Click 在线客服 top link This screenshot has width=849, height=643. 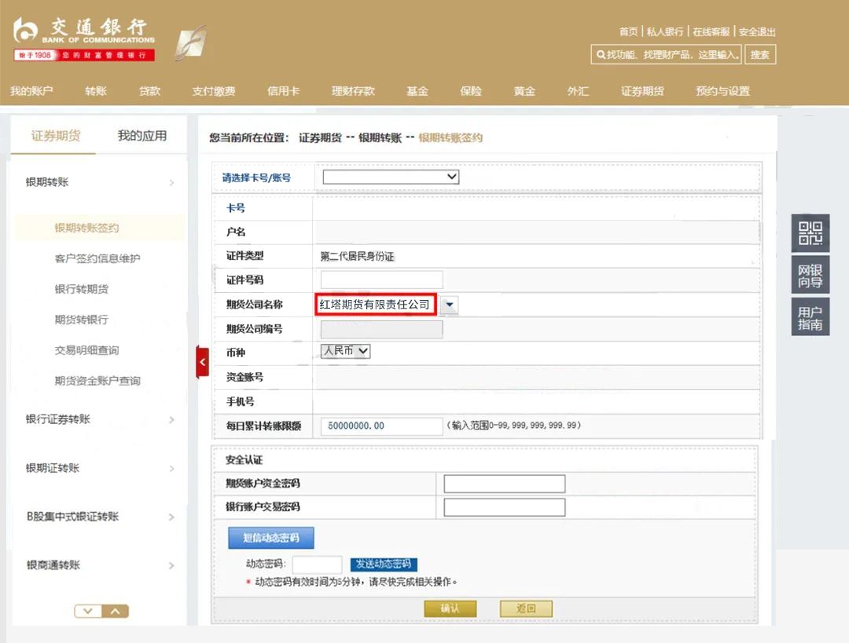tap(711, 32)
